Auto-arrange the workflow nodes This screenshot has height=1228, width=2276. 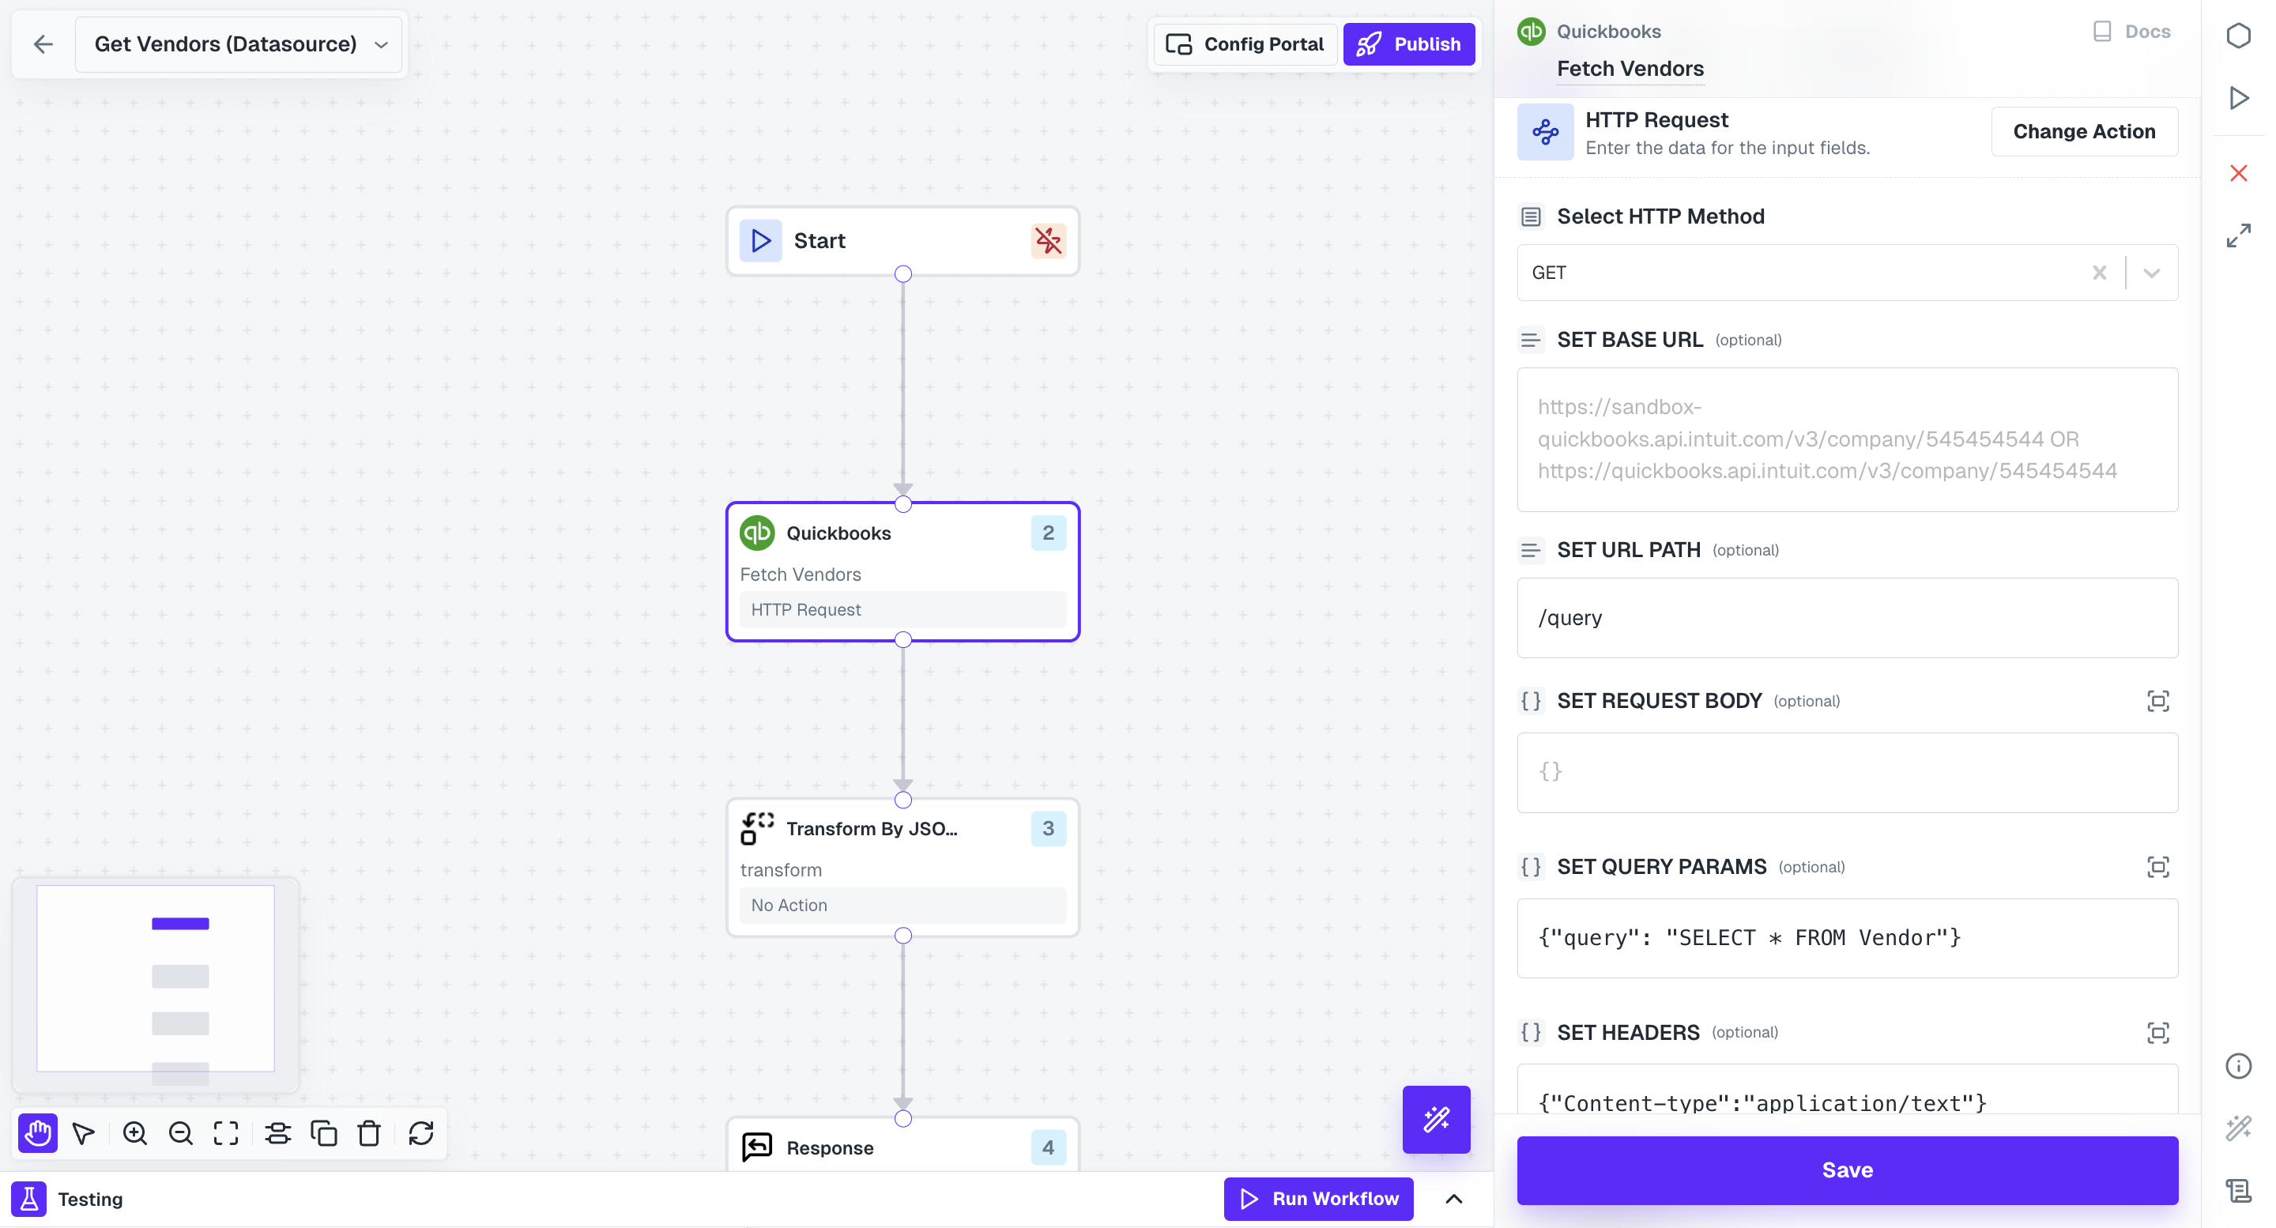(277, 1133)
